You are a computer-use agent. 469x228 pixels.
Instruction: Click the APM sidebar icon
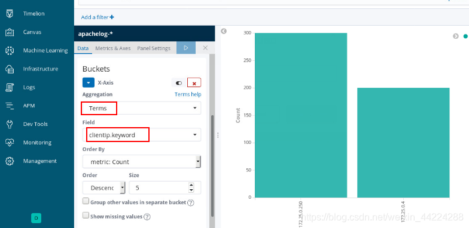tap(10, 106)
